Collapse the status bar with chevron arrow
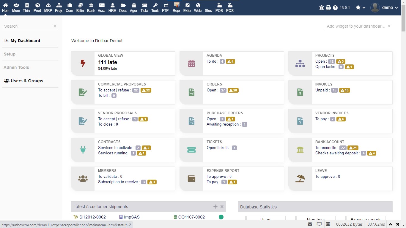 (391, 224)
